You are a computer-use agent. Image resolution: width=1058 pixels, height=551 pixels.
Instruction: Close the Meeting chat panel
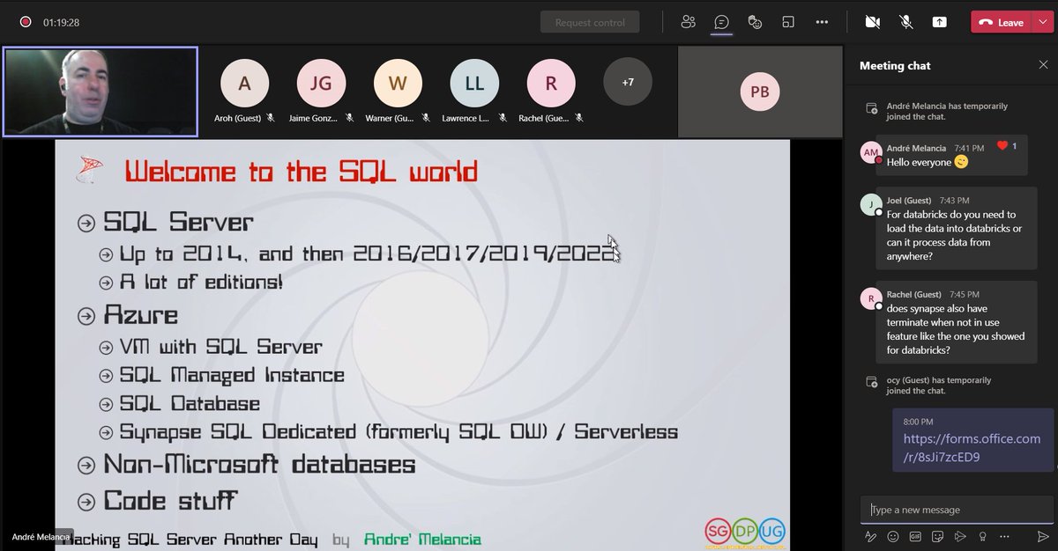click(1044, 65)
